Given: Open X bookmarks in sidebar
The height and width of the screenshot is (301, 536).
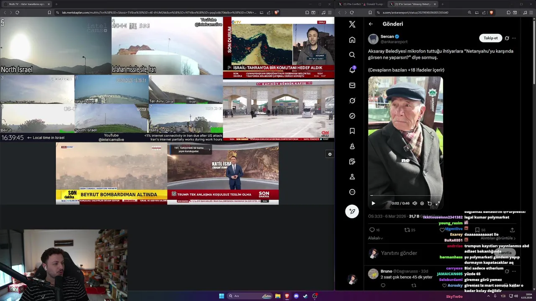Looking at the screenshot, I should 352,131.
